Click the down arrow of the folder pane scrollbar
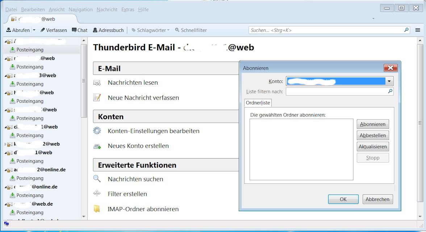The width and height of the screenshot is (426, 232). [x=84, y=216]
